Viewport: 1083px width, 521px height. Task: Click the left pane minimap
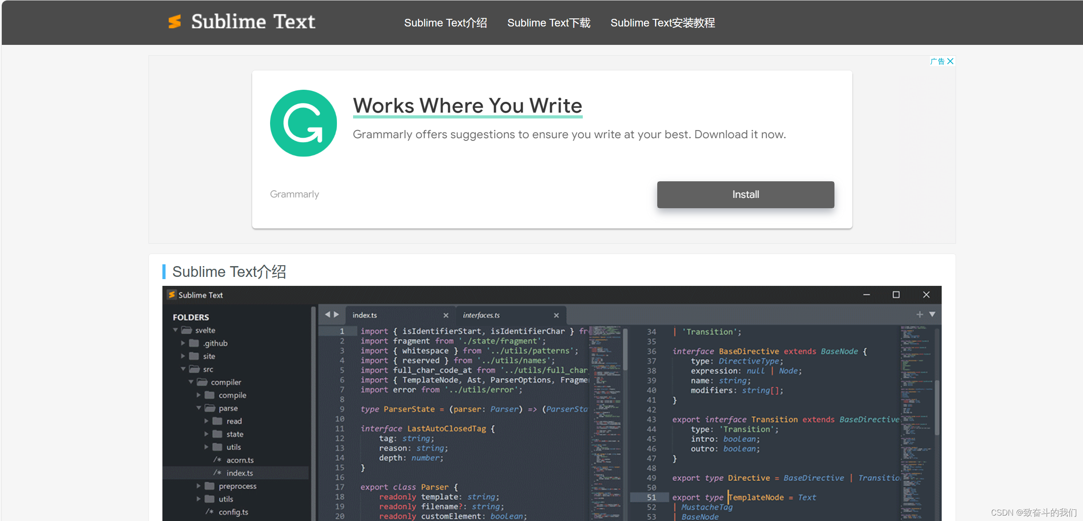[x=605, y=423]
